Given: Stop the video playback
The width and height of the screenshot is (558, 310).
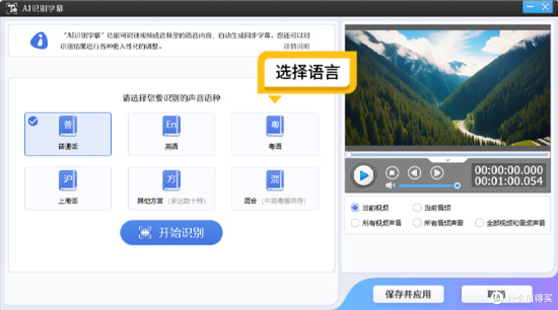Looking at the screenshot, I should click(392, 173).
